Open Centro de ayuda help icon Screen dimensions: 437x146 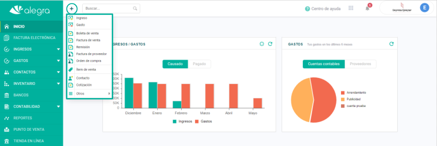tap(308, 9)
